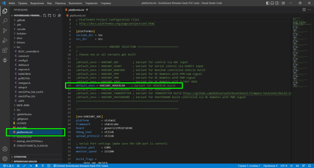Open the Правка menu
314x168 pixels.
23,3
